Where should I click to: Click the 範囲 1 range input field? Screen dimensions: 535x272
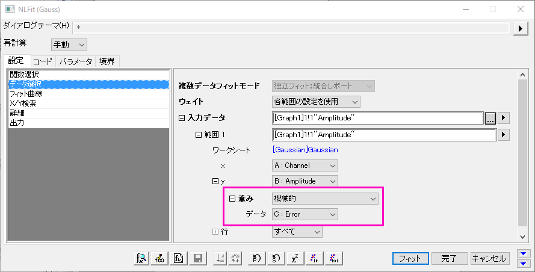[x=384, y=135]
